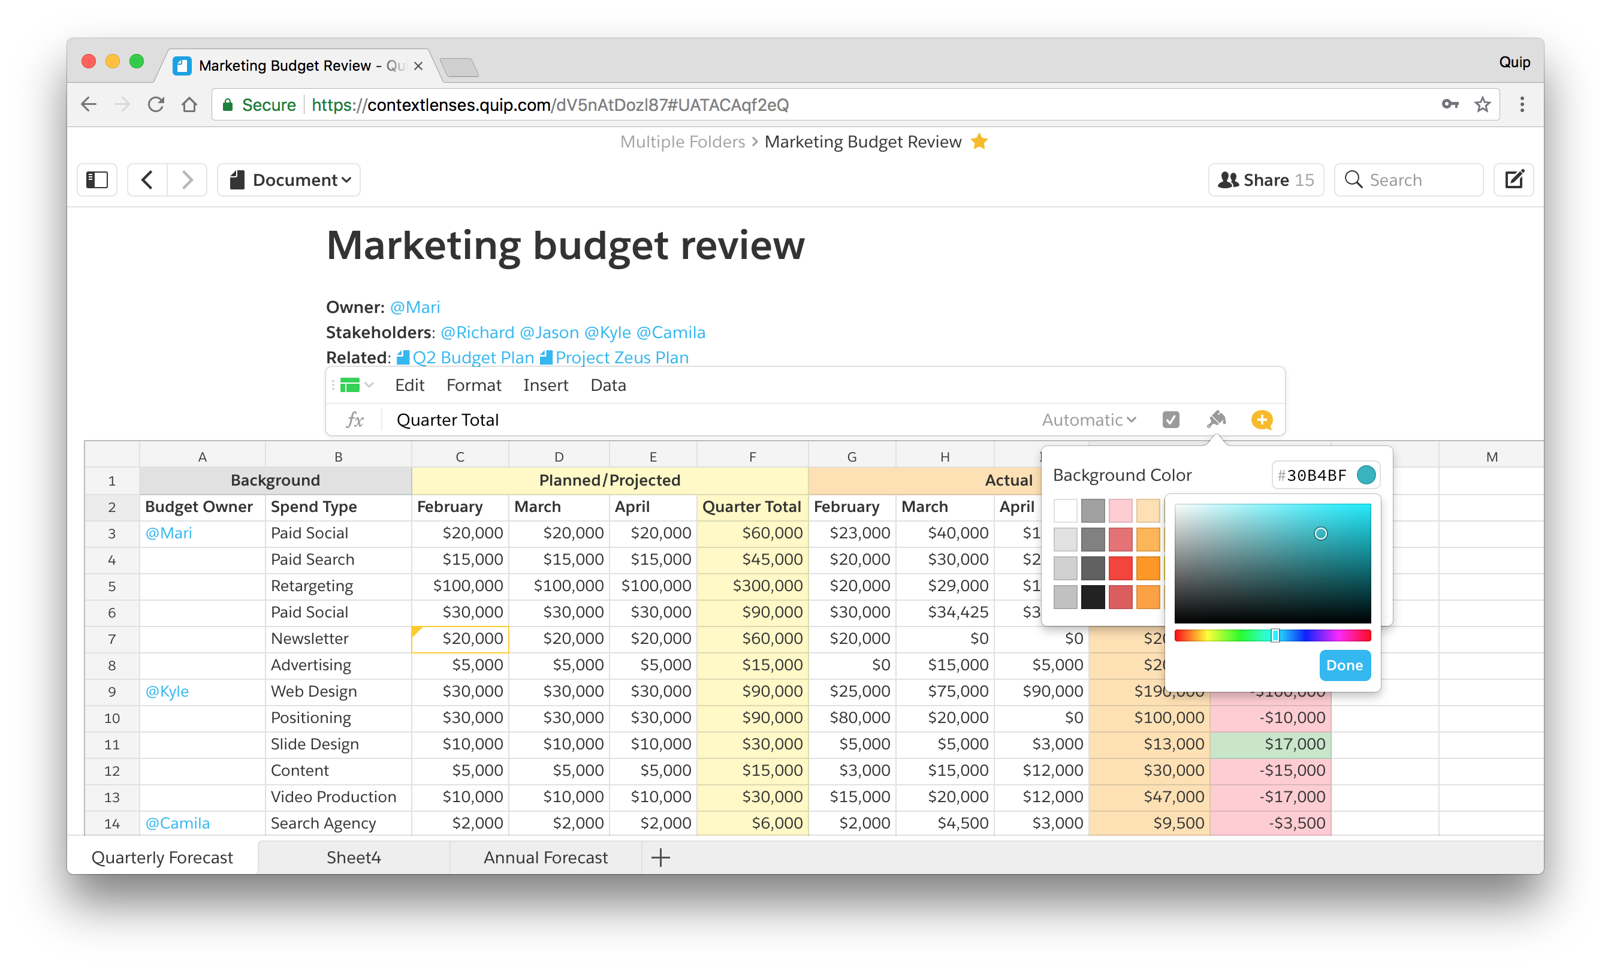The height and width of the screenshot is (970, 1611).
Task: Open the @Jason stakeholder mention
Action: 549,333
